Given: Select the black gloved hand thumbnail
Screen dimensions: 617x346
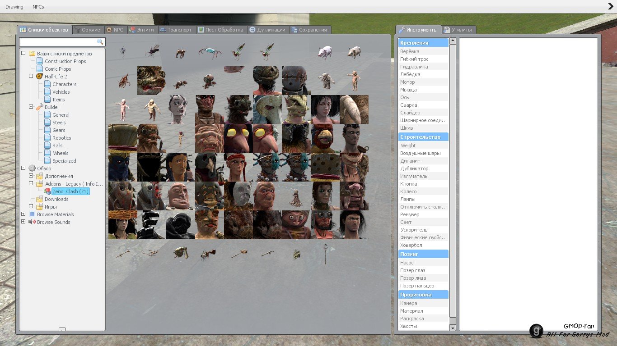Looking at the screenshot, I should tap(152, 225).
